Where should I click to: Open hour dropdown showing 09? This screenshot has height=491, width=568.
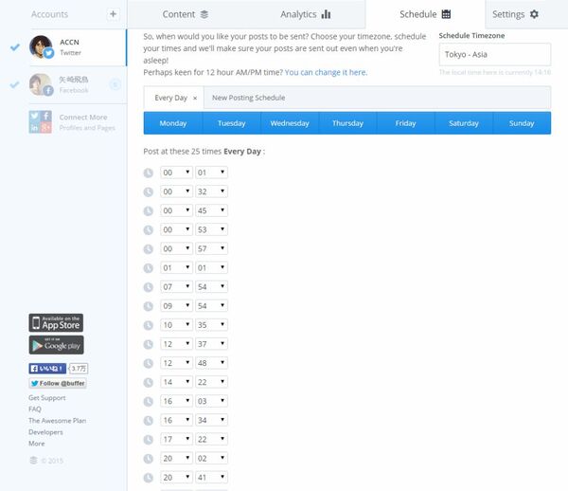(176, 306)
